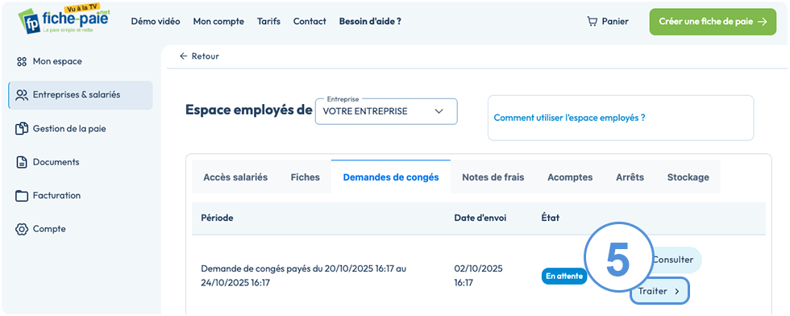The height and width of the screenshot is (316, 790).
Task: Click the Date d'envoi column header
Action: 480,218
